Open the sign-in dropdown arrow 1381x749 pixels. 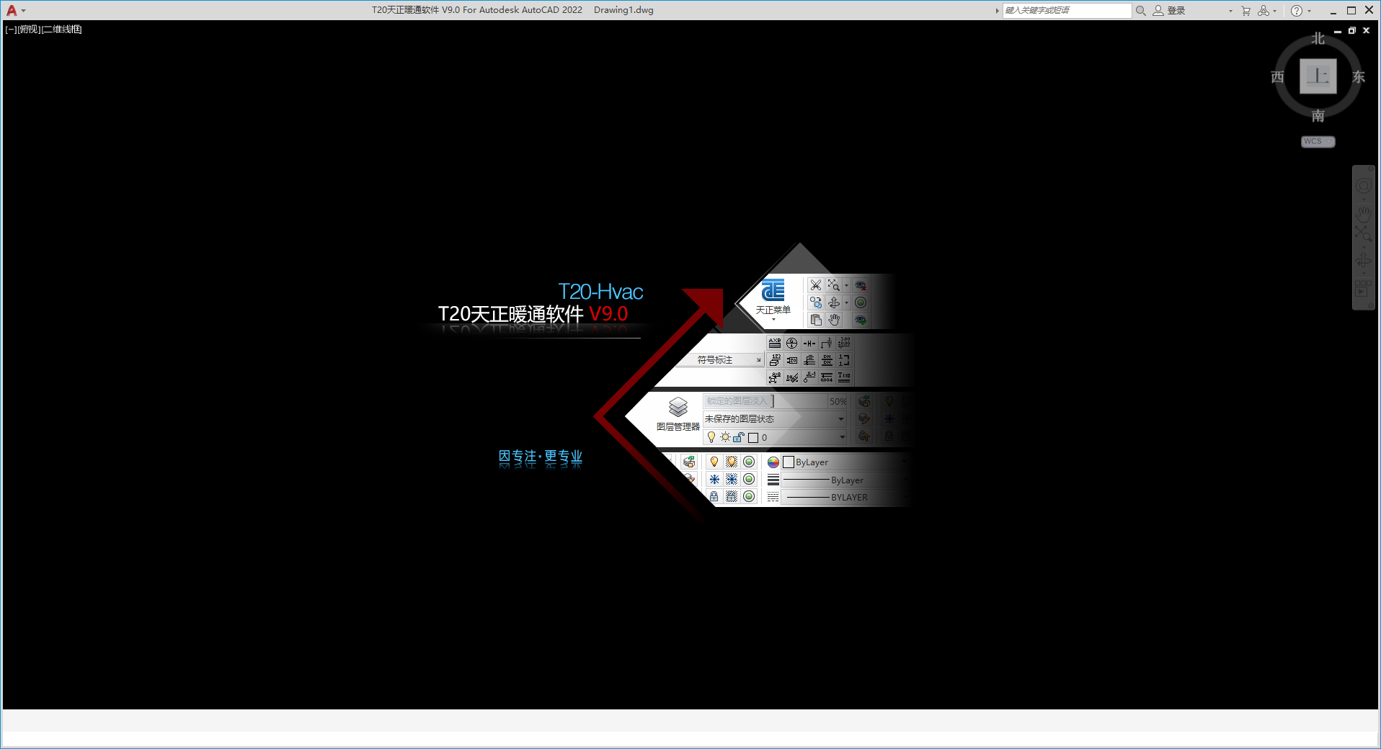coord(1230,11)
